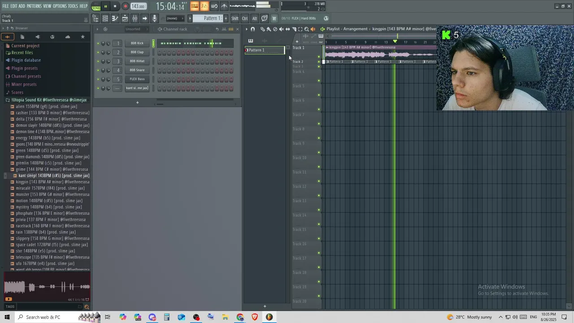This screenshot has width=574, height=323.
Task: Arm the red record button
Action: tap(125, 6)
